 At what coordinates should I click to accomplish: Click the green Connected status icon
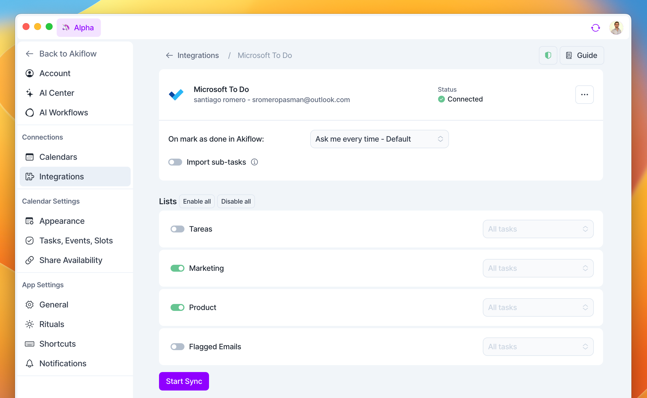pos(441,99)
